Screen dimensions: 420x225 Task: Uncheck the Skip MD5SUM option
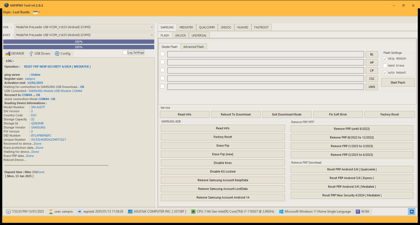(385, 59)
